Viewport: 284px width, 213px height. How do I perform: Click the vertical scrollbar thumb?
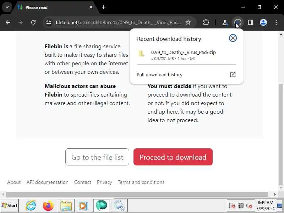pos(281,135)
